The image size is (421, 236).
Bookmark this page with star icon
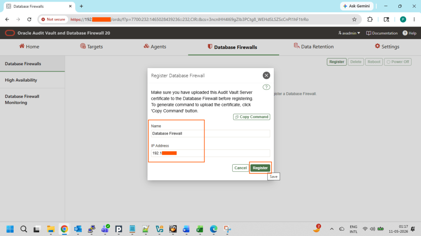(354, 19)
